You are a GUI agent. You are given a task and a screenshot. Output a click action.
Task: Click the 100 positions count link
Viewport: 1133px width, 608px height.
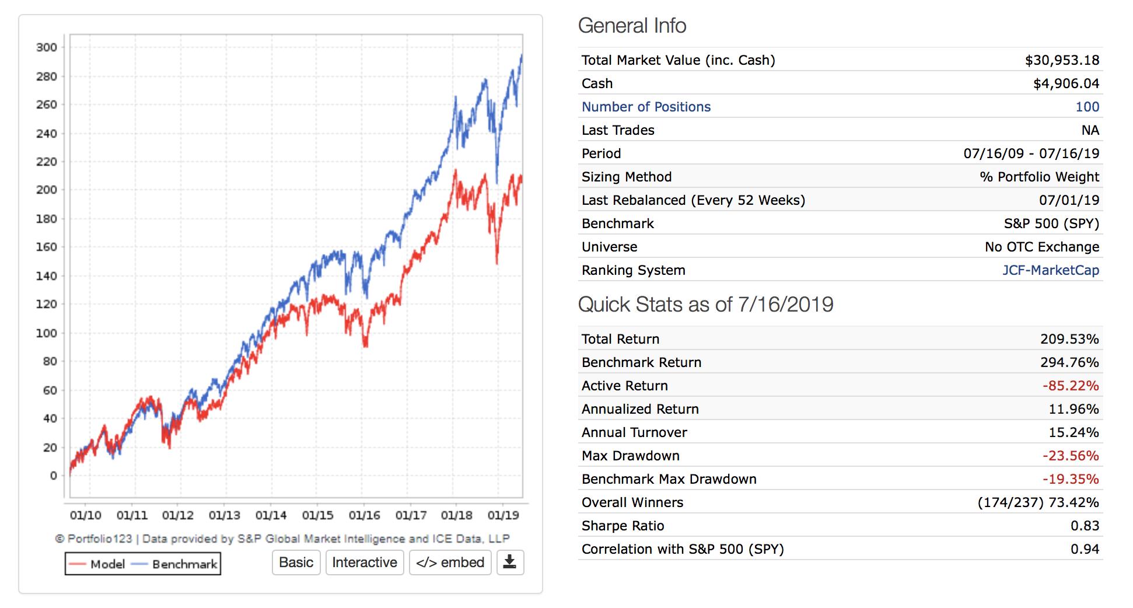[1087, 107]
